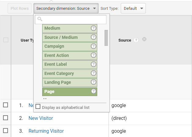Check the row 2 New Visitor checkbox

coord(6,118)
